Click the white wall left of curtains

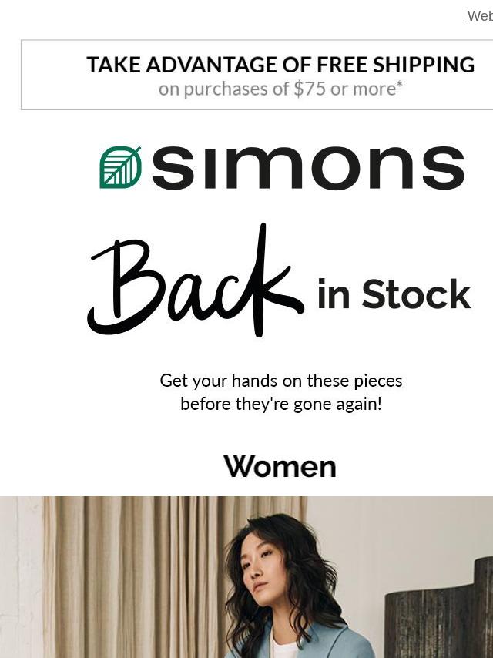click(21, 577)
